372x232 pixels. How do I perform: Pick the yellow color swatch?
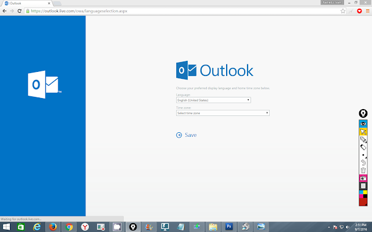point(365,192)
